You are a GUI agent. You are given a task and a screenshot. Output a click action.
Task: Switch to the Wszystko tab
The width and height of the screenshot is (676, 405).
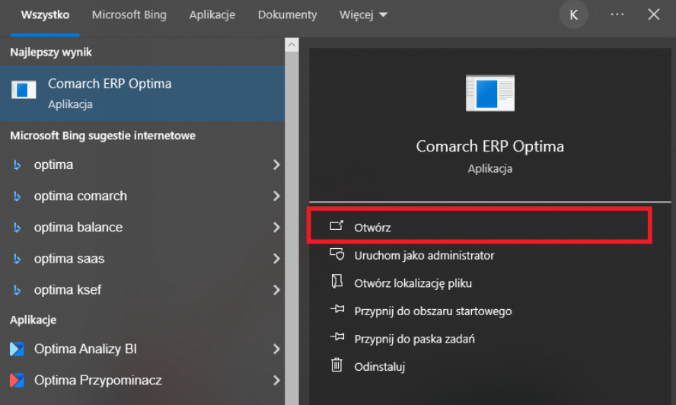pyautogui.click(x=45, y=14)
